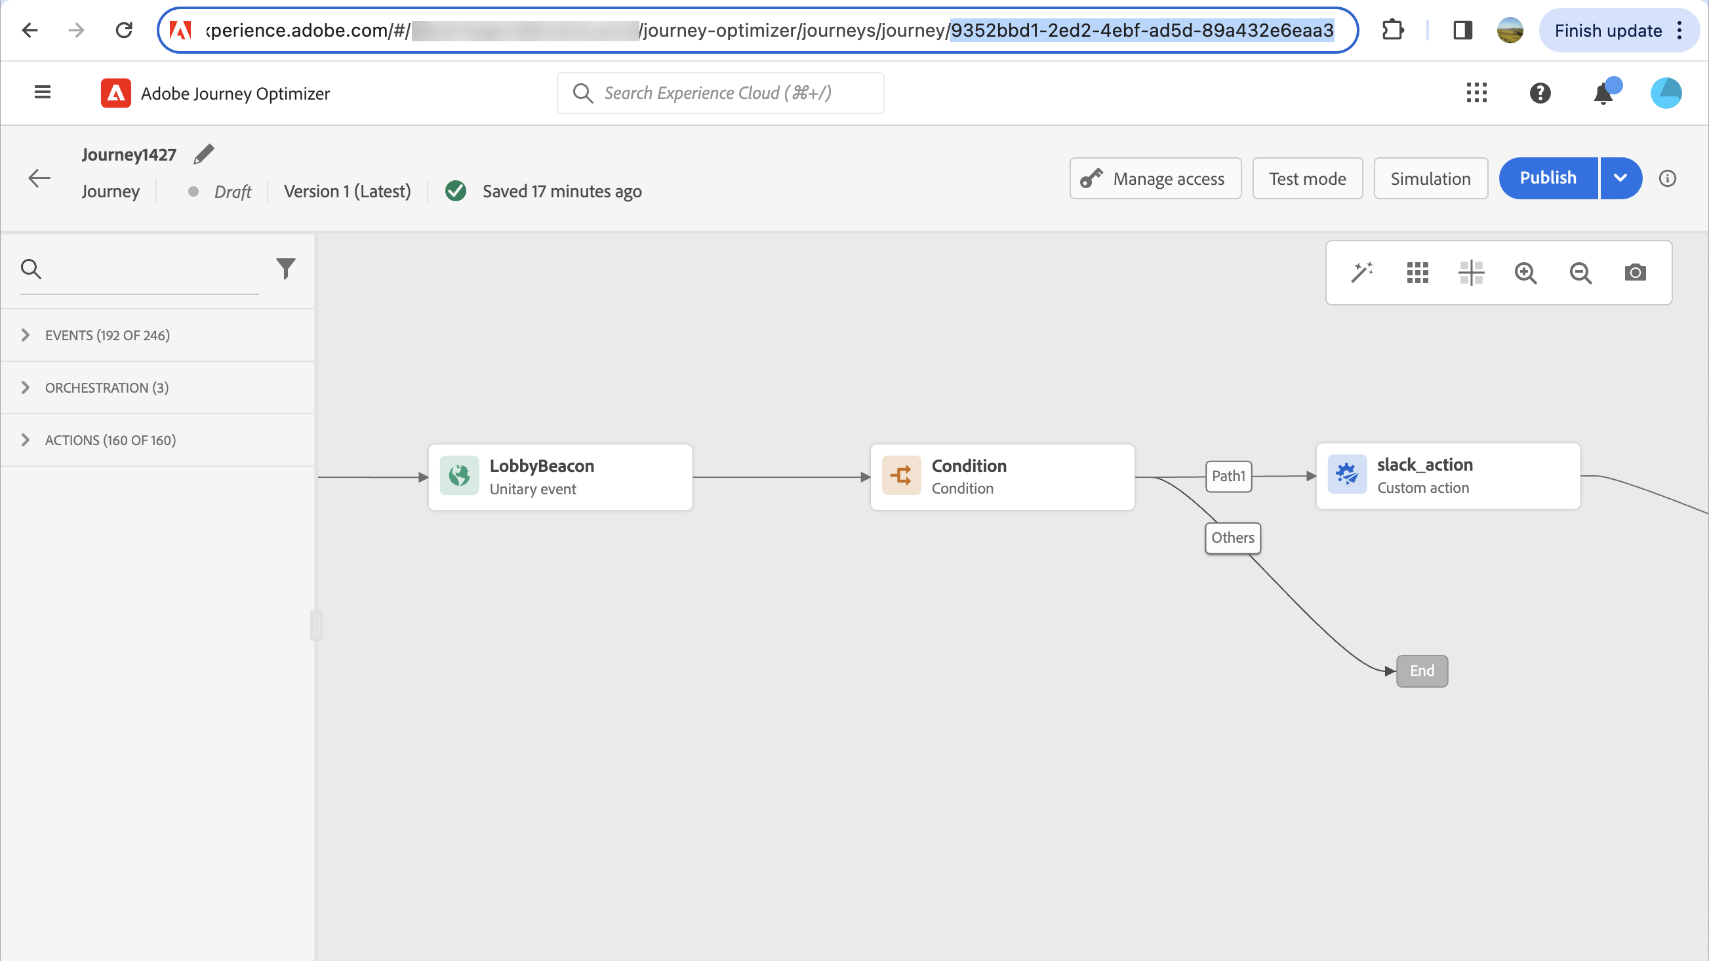Viewport: 1709px width, 961px height.
Task: Zoom out on the journey canvas
Action: coord(1580,273)
